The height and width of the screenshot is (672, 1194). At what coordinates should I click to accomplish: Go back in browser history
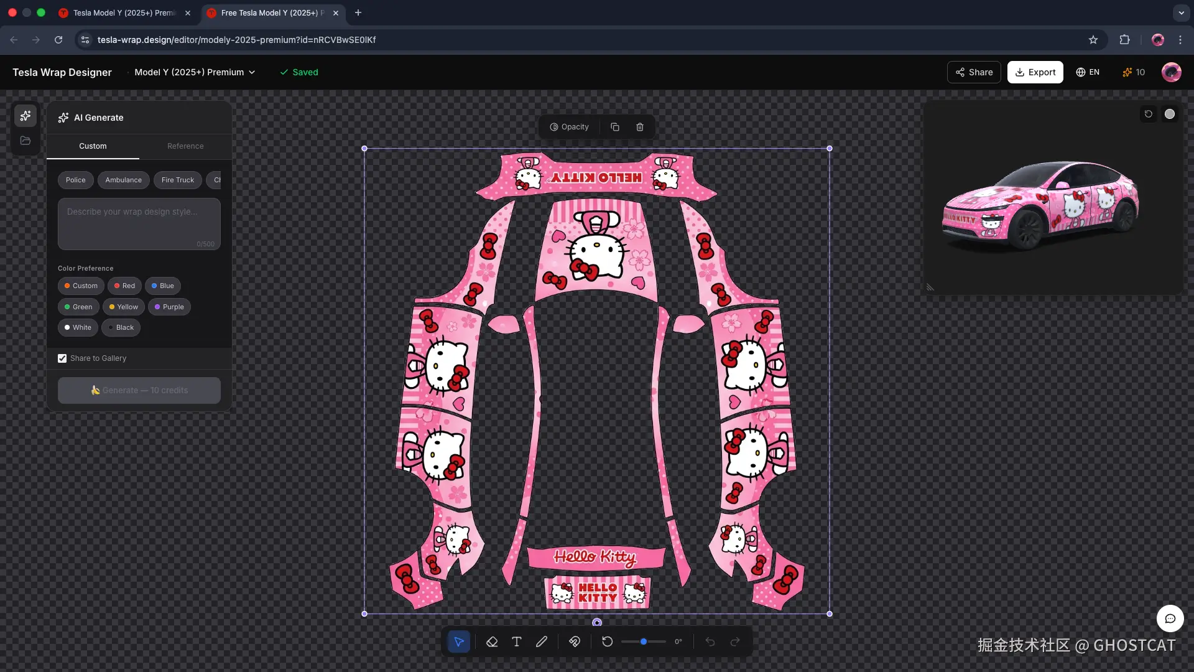(14, 40)
